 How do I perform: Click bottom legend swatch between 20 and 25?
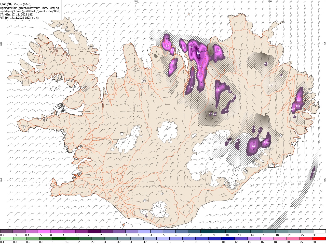[x=293, y=238]
